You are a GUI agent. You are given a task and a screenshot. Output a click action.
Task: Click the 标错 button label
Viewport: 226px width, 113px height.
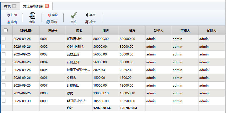(x=92, y=22)
